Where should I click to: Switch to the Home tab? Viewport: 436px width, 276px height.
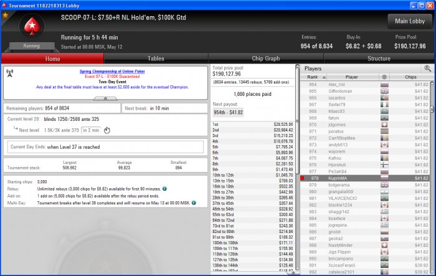(52, 59)
